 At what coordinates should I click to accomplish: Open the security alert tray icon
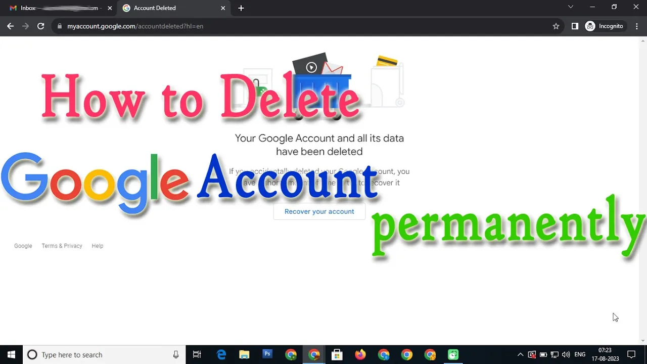532,355
